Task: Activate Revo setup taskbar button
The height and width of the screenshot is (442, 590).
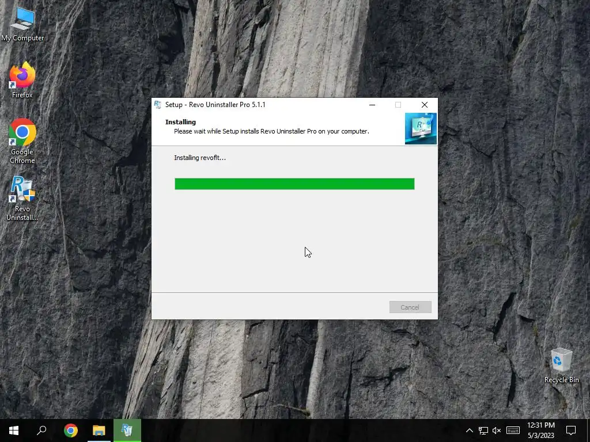Action: (127, 430)
